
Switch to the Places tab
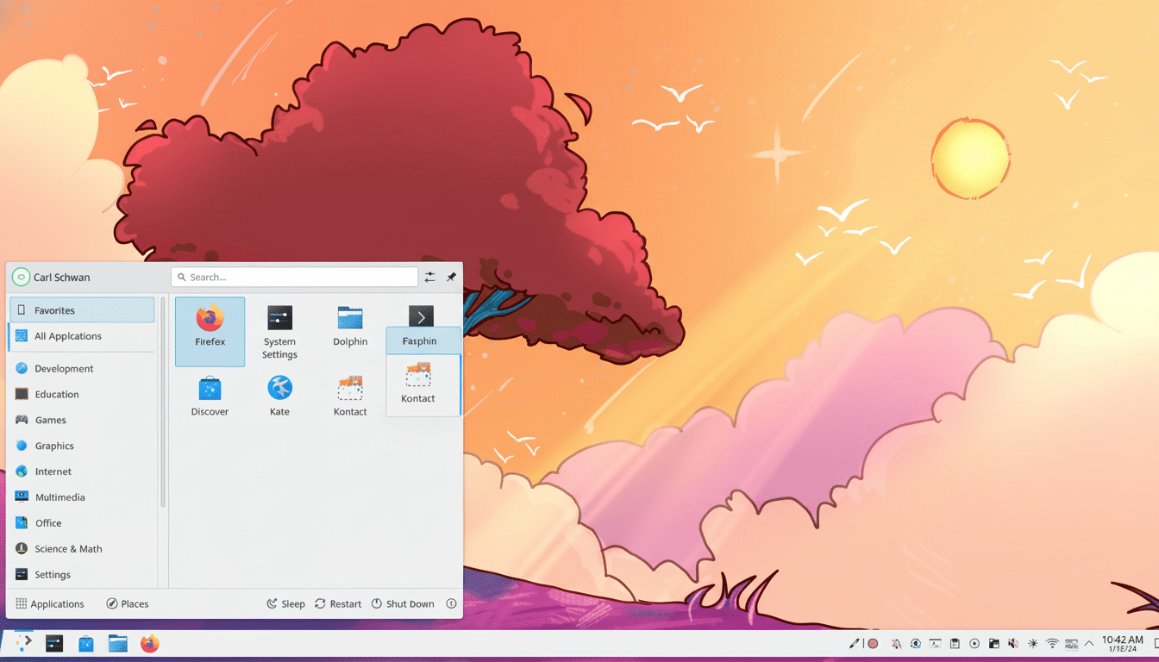(128, 603)
